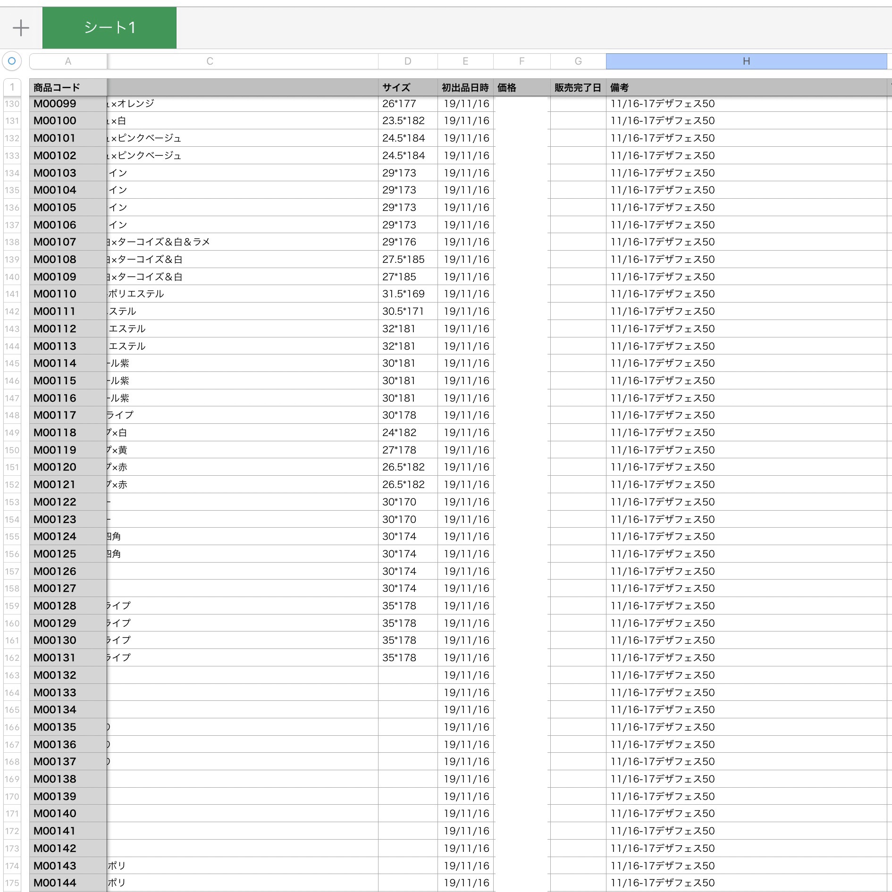This screenshot has width=892, height=892.
Task: Click size cell 27*178
Action: click(x=408, y=450)
